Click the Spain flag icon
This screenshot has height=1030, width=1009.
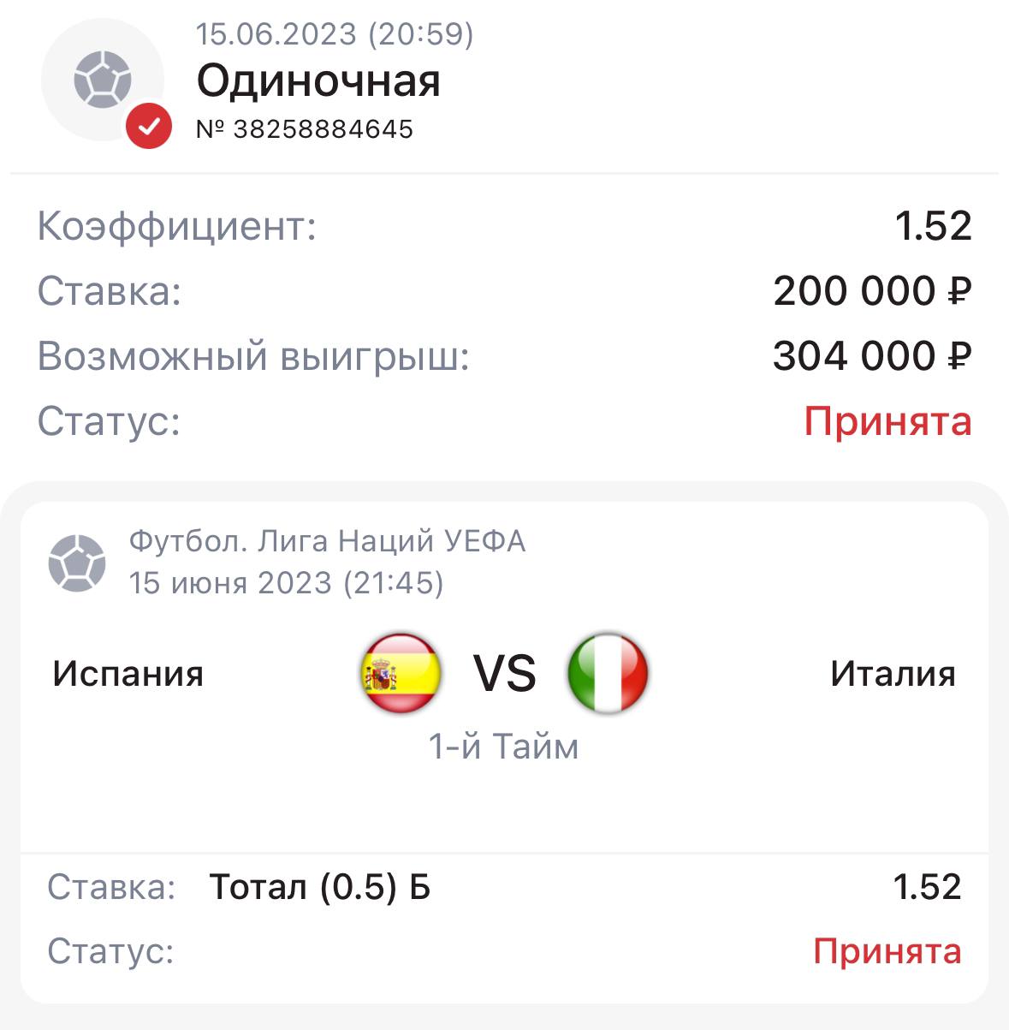click(401, 674)
